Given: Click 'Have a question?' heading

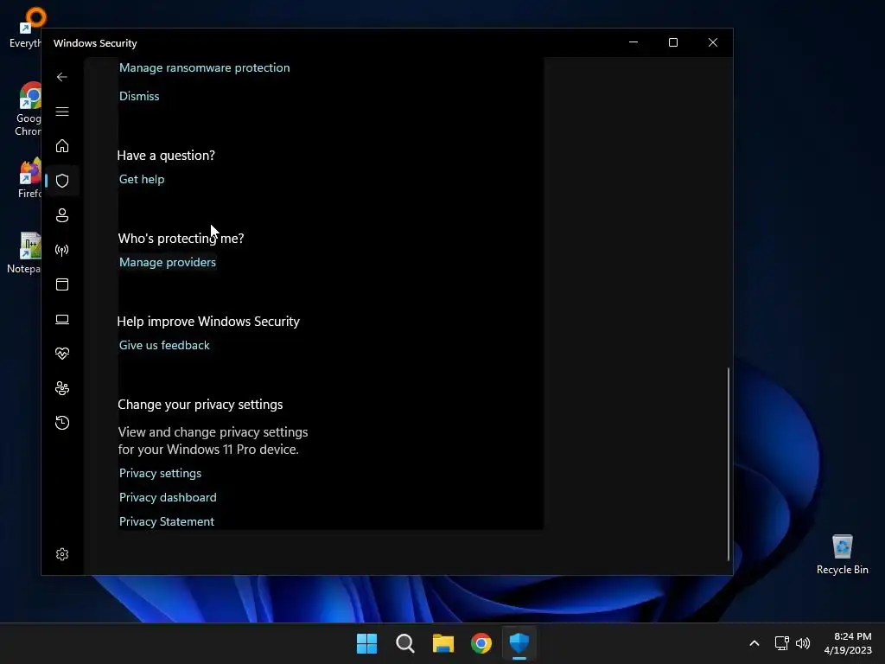Looking at the screenshot, I should tap(166, 156).
